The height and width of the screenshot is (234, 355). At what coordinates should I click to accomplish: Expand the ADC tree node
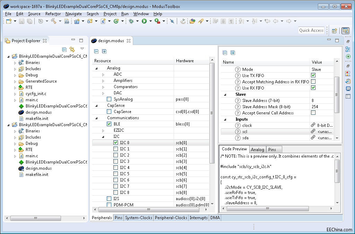click(103, 74)
